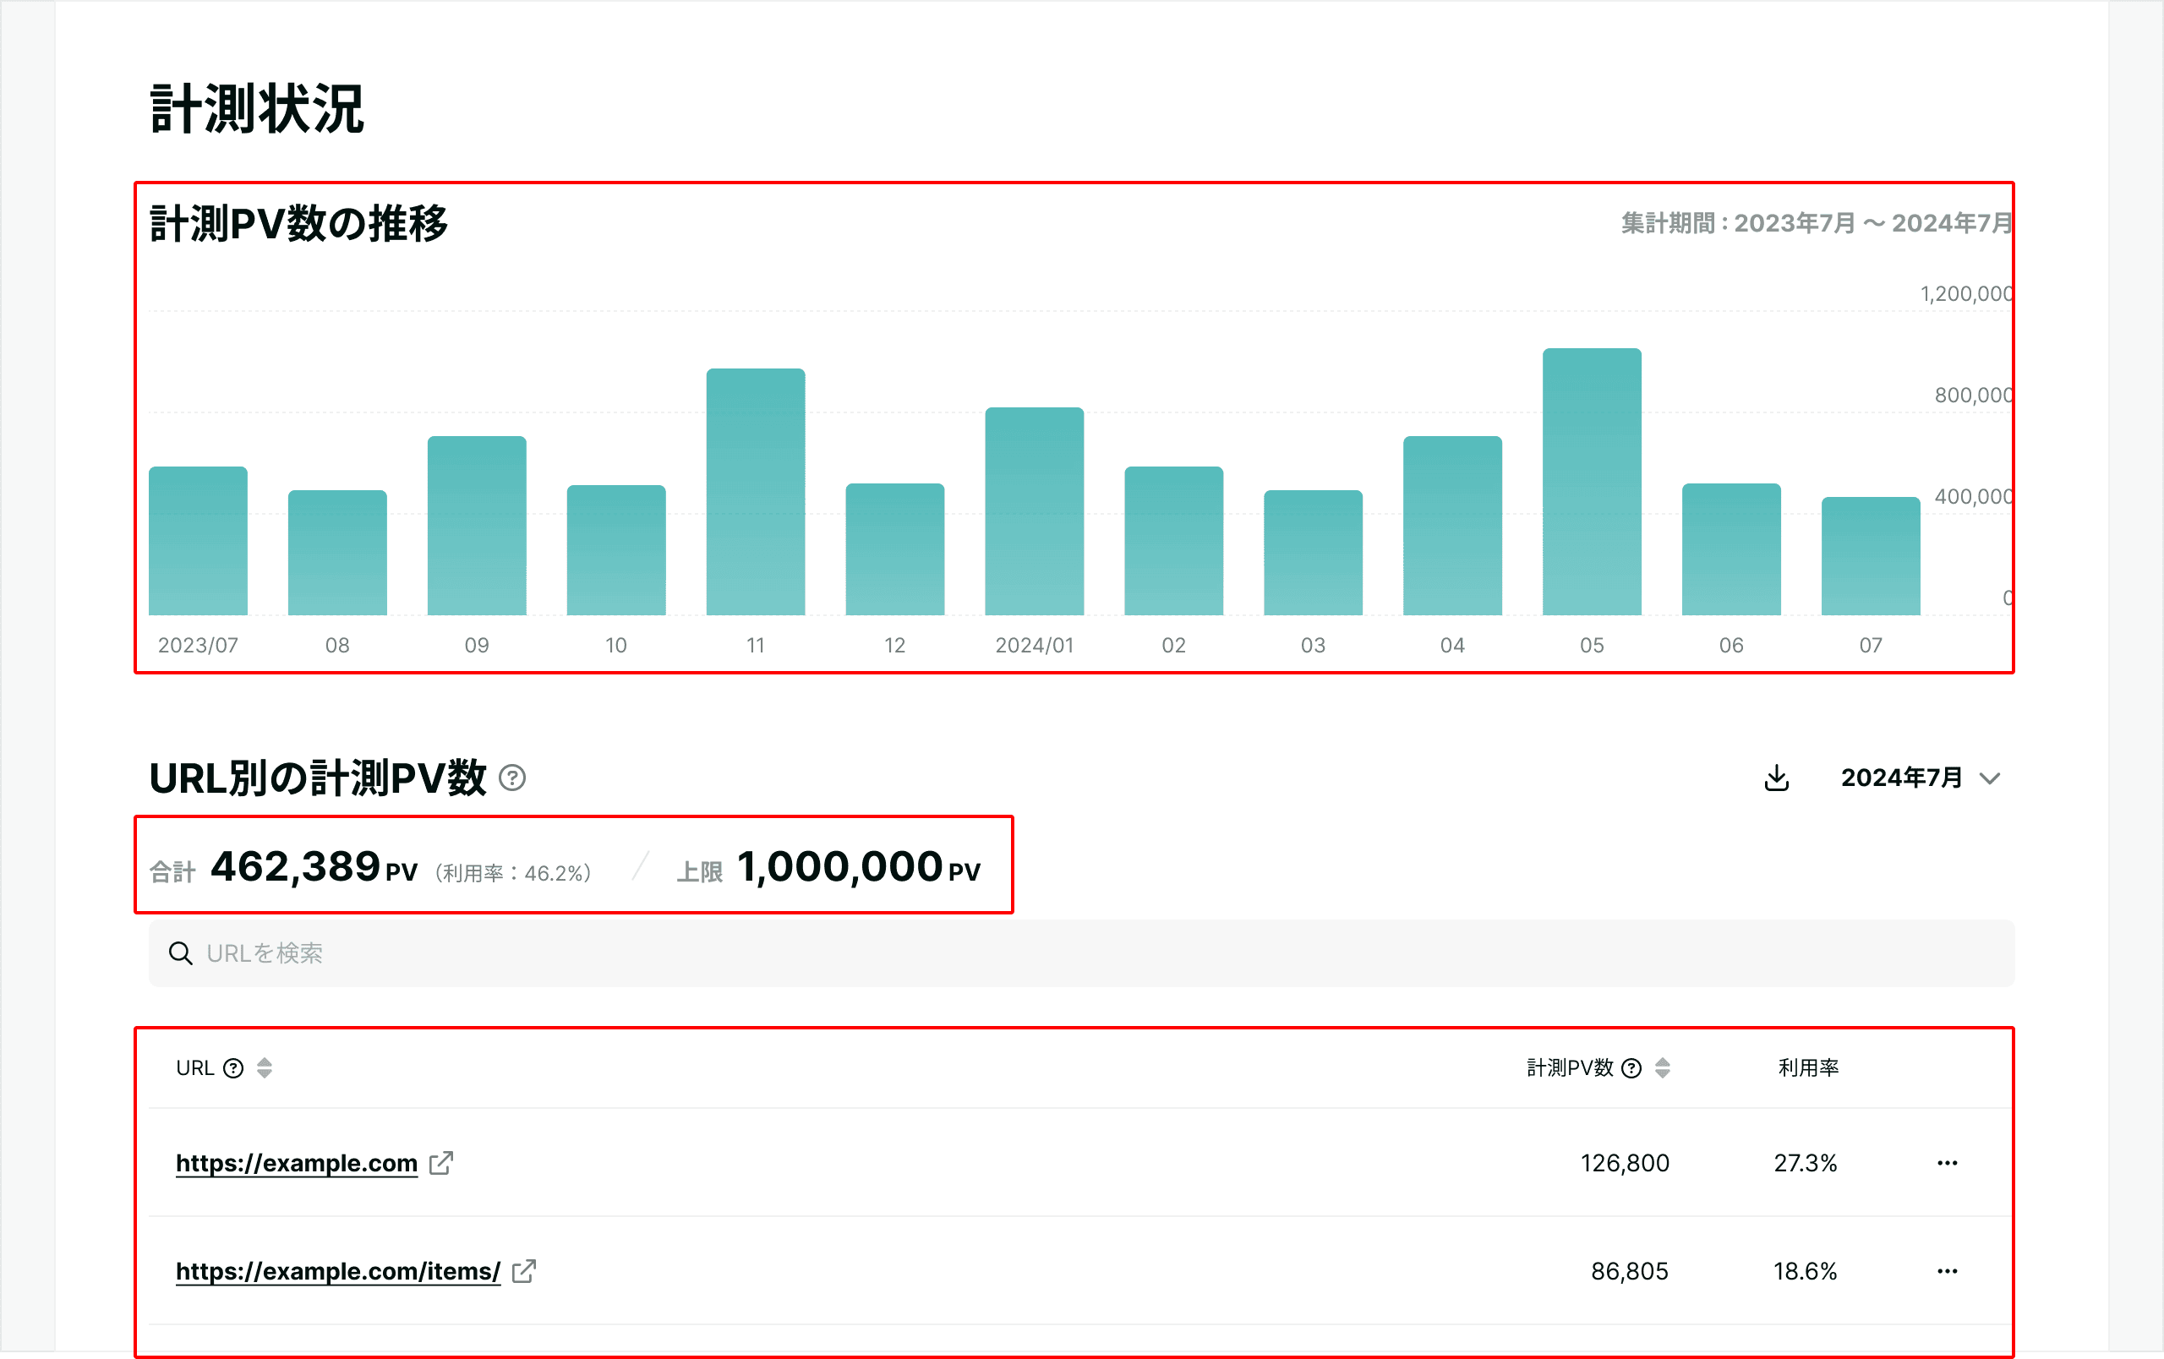Sort table by URL column arrows
This screenshot has width=2164, height=1359.
pyautogui.click(x=265, y=1068)
